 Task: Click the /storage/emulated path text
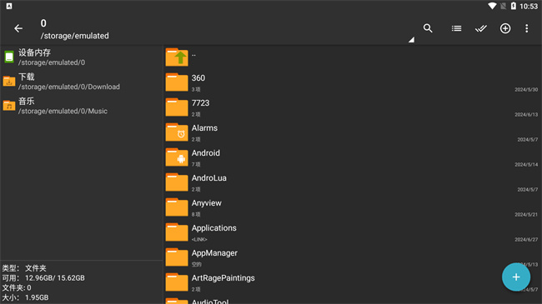(75, 36)
